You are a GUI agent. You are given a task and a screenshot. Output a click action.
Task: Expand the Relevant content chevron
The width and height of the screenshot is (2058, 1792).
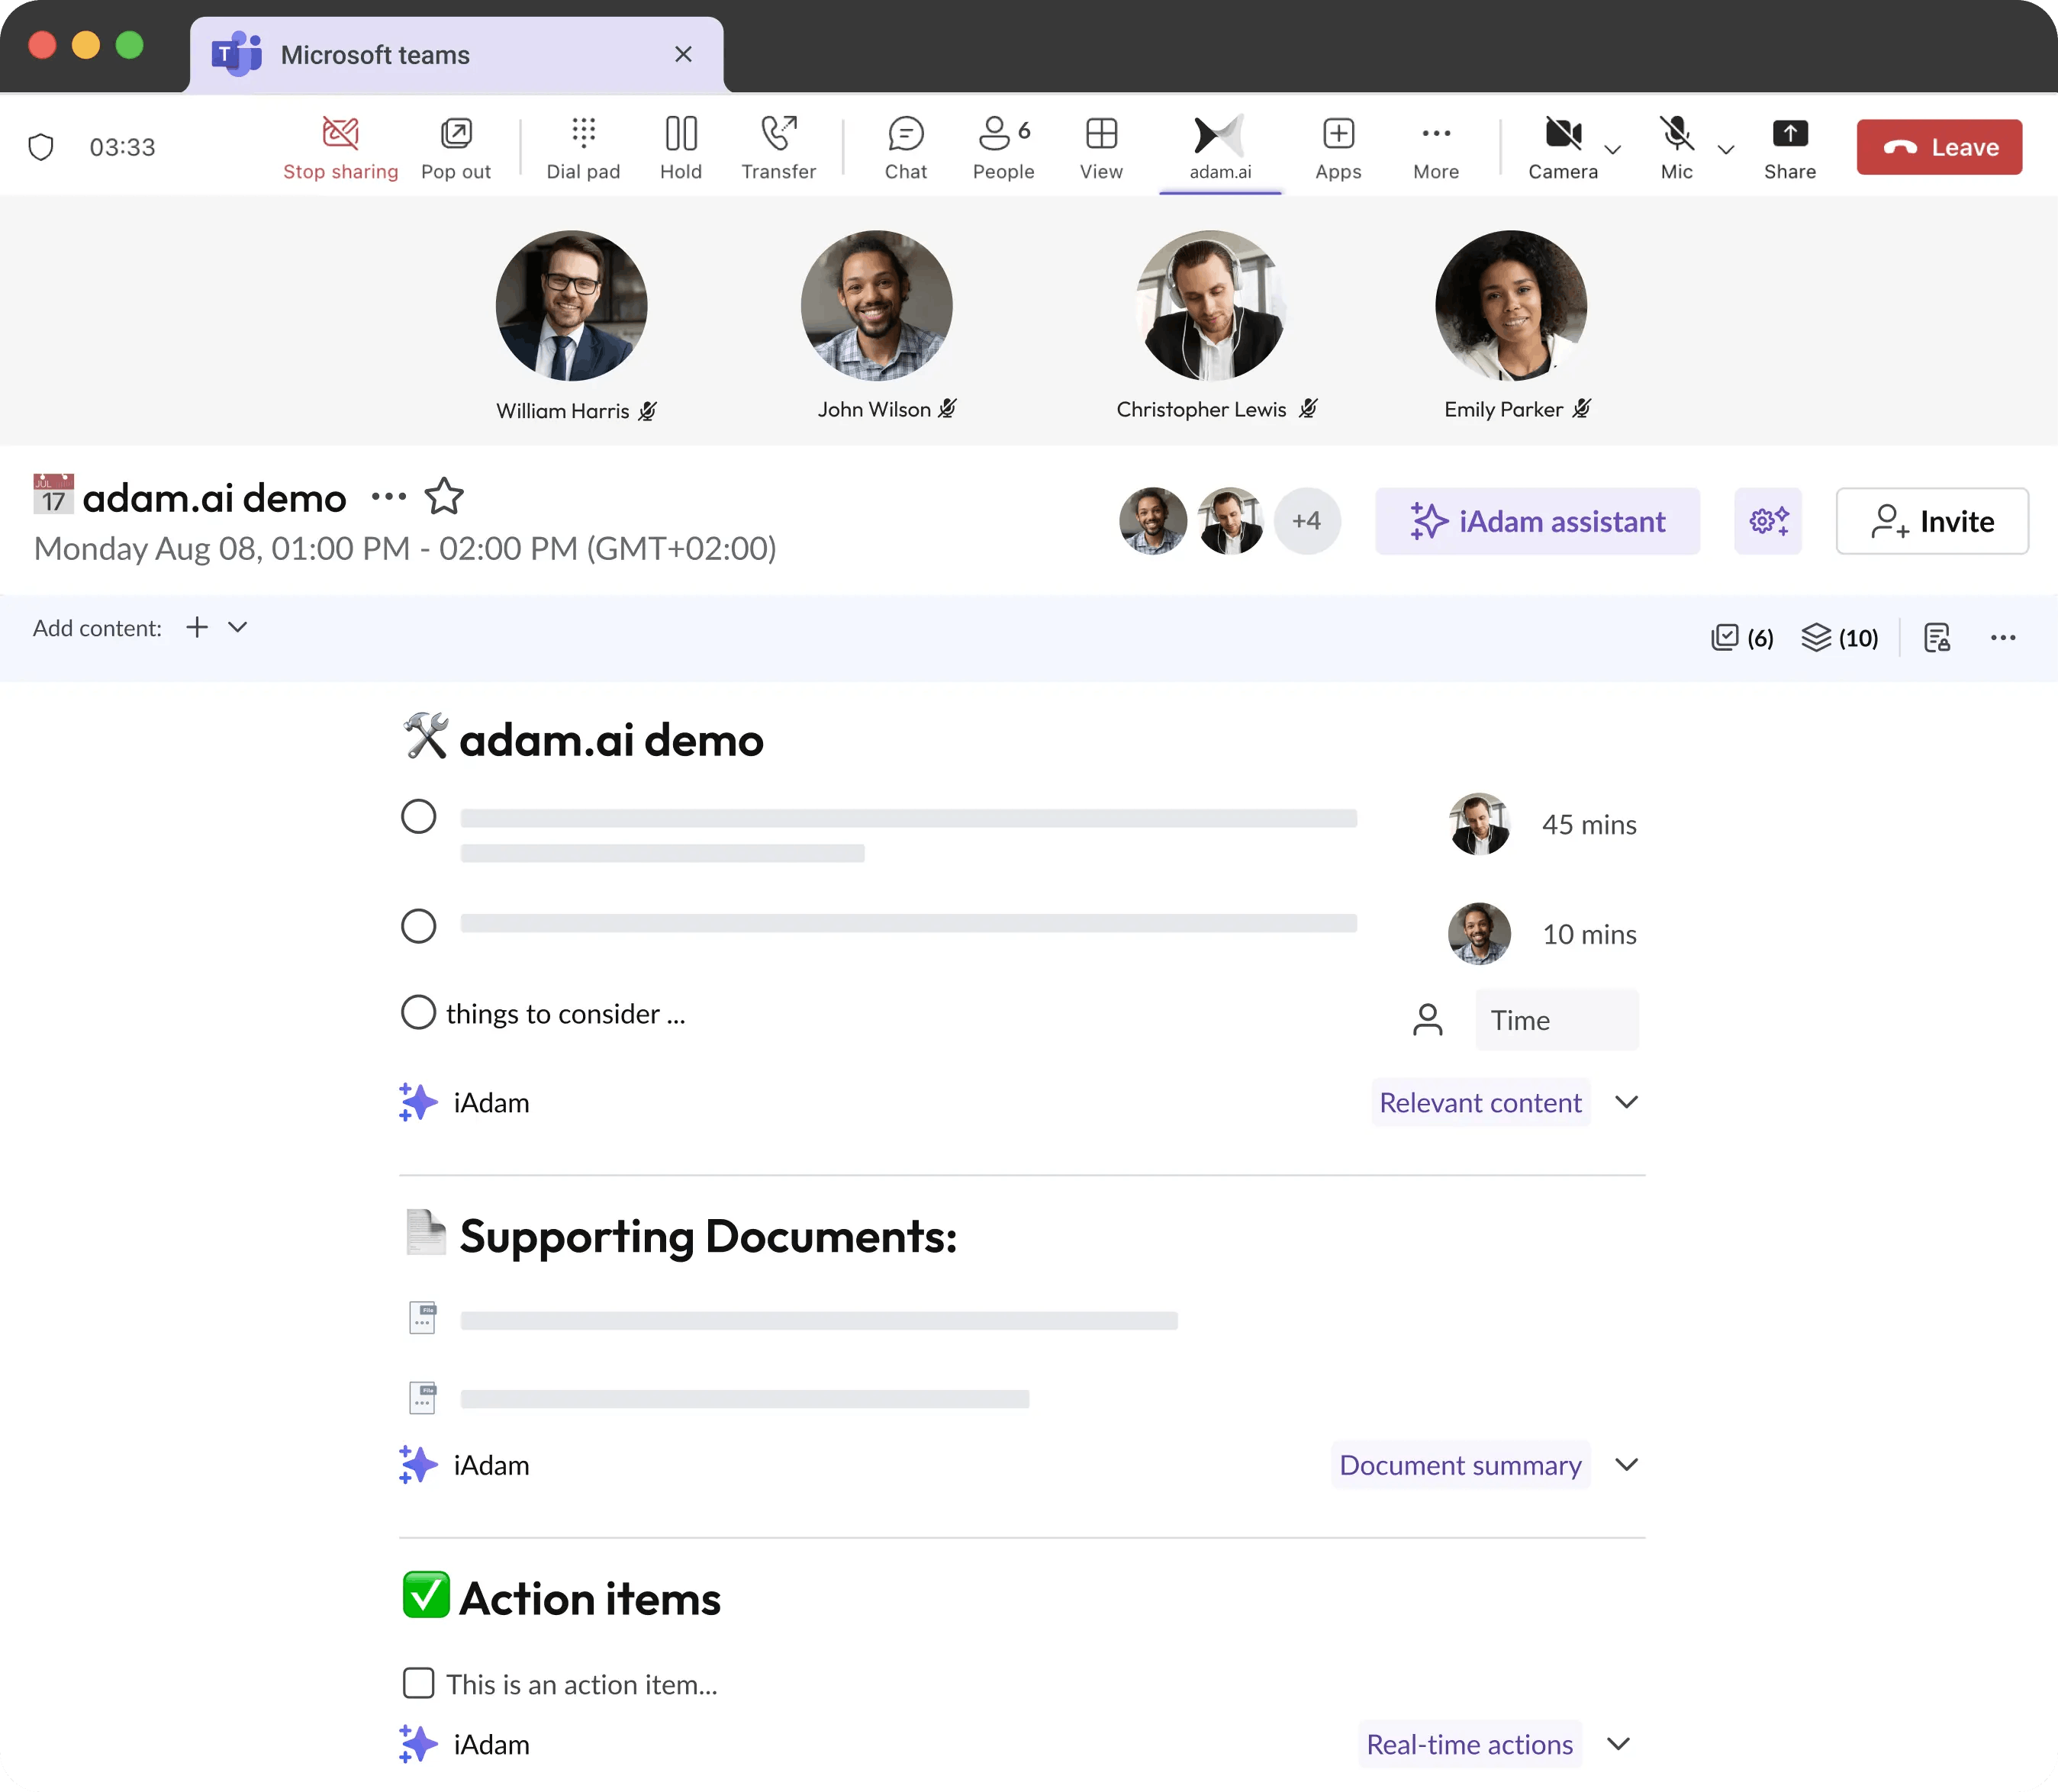(1626, 1102)
